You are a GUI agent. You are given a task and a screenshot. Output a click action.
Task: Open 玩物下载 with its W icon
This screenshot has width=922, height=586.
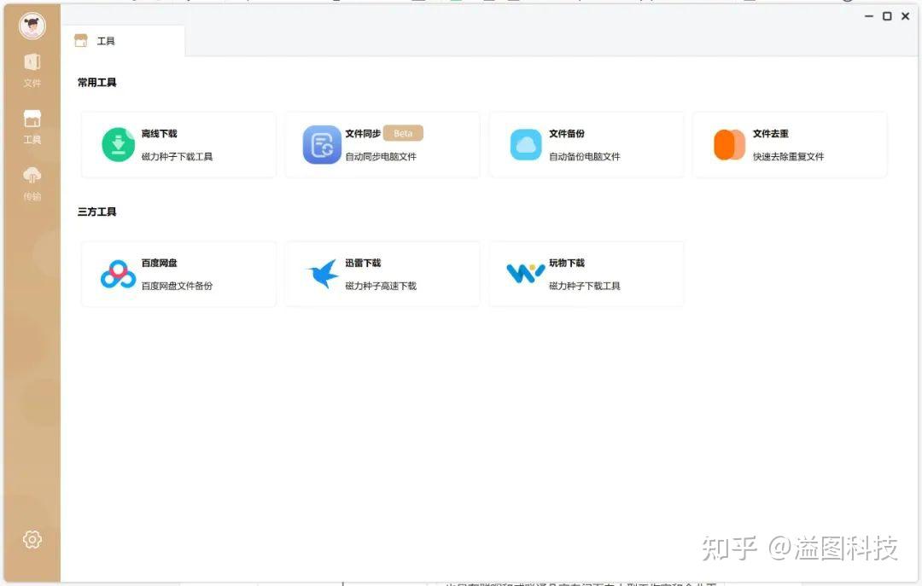(x=524, y=273)
